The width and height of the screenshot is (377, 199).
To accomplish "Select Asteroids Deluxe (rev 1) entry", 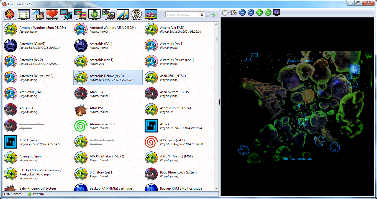I will pos(178,62).
